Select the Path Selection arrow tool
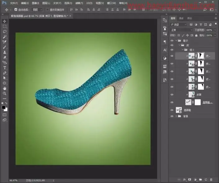This screenshot has width=219, height=183. click(4, 78)
